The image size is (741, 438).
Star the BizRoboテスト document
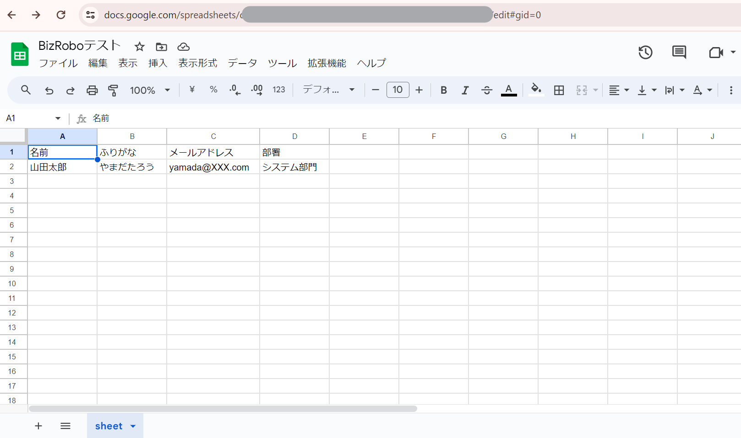click(140, 47)
